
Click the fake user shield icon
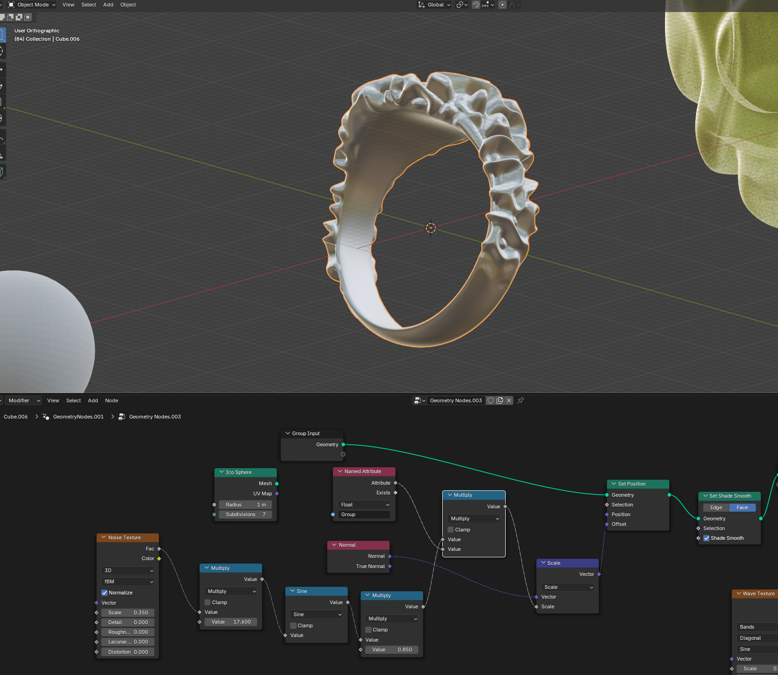490,400
